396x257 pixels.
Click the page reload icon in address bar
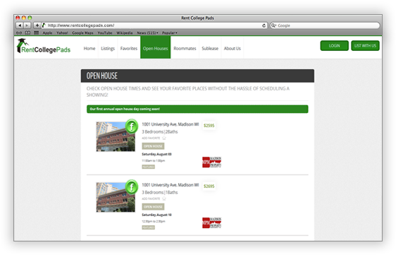pyautogui.click(x=264, y=25)
